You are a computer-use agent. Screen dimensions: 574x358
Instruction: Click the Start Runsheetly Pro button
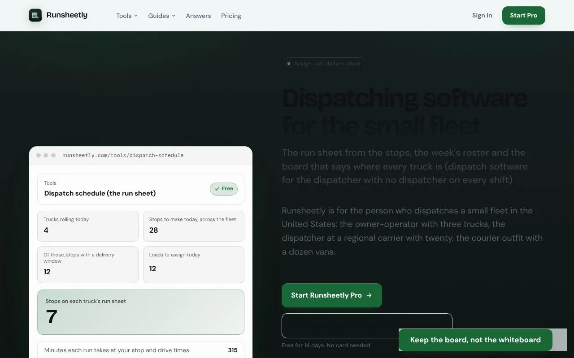pos(332,295)
